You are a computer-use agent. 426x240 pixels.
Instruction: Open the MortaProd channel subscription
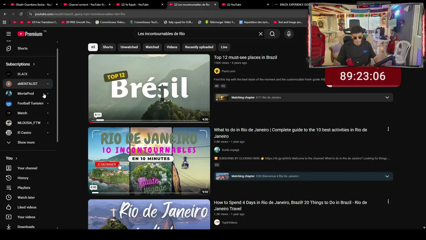28,94
